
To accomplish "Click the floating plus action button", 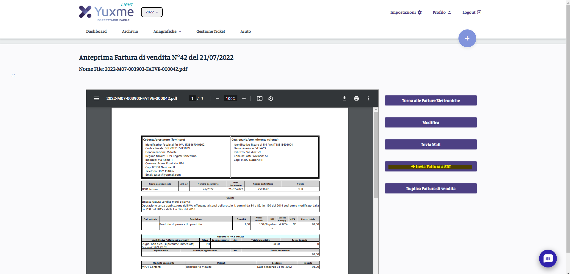I will click(x=467, y=38).
